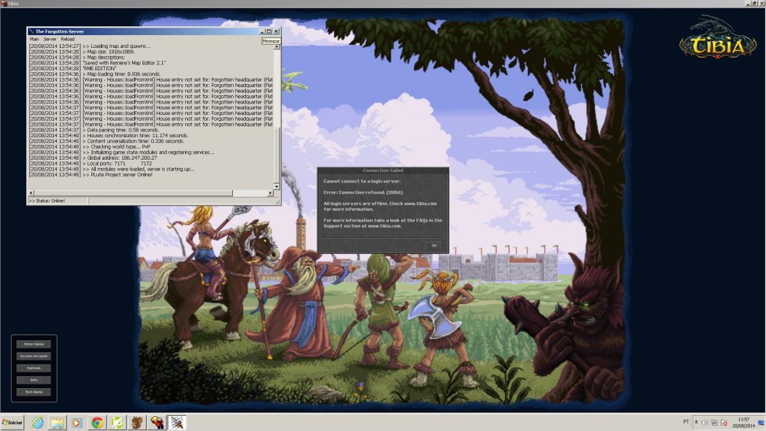766x431 pixels.
Task: Click 'Houses synchronization time: 11.174 seconds.' line
Action: [109, 135]
